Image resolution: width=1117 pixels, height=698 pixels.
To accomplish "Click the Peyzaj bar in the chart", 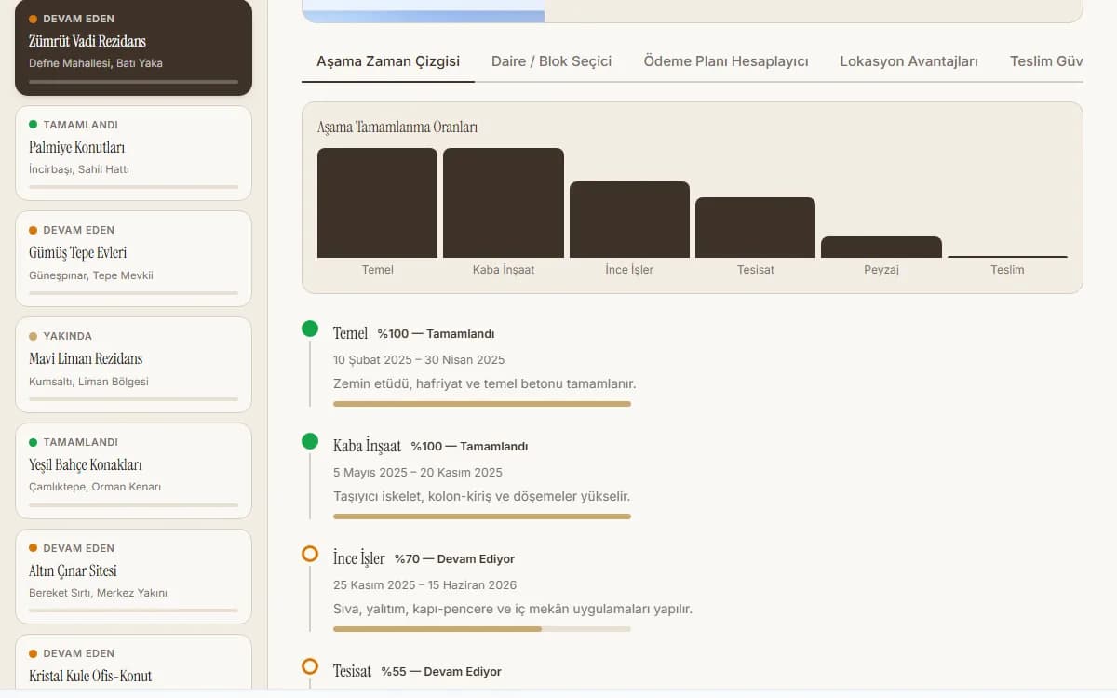I will coord(881,247).
